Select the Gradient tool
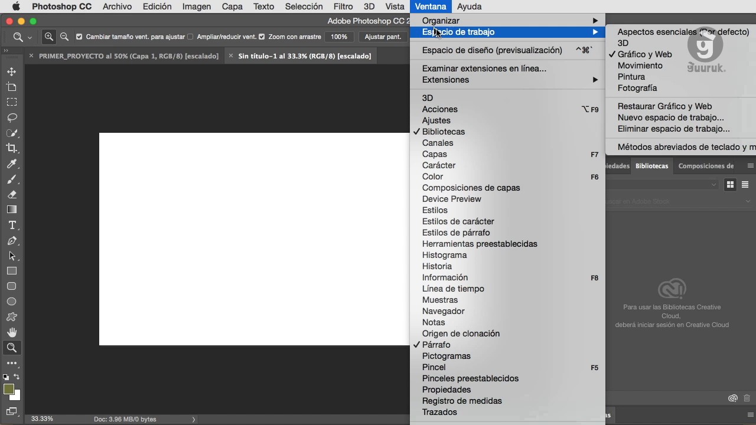 point(12,210)
